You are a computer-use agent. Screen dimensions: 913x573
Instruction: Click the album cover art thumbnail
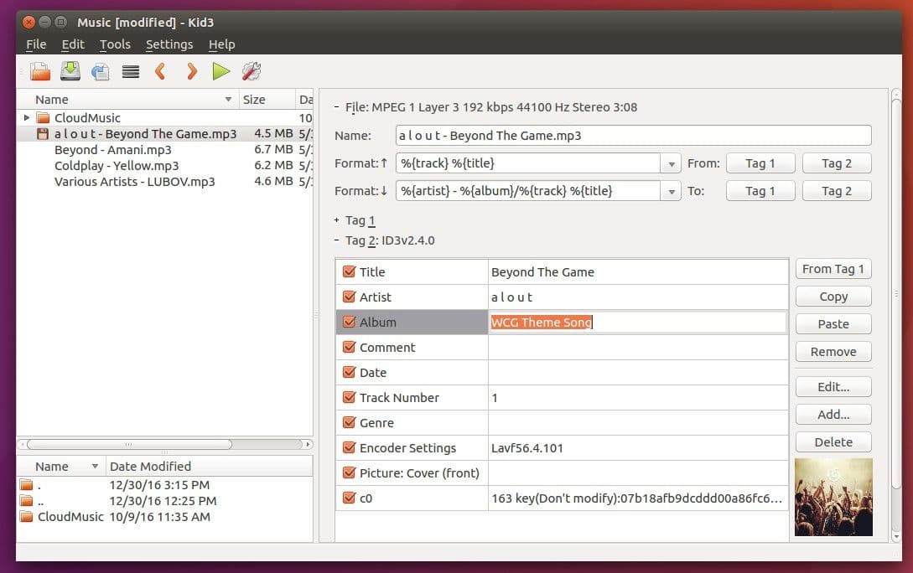[x=833, y=497]
